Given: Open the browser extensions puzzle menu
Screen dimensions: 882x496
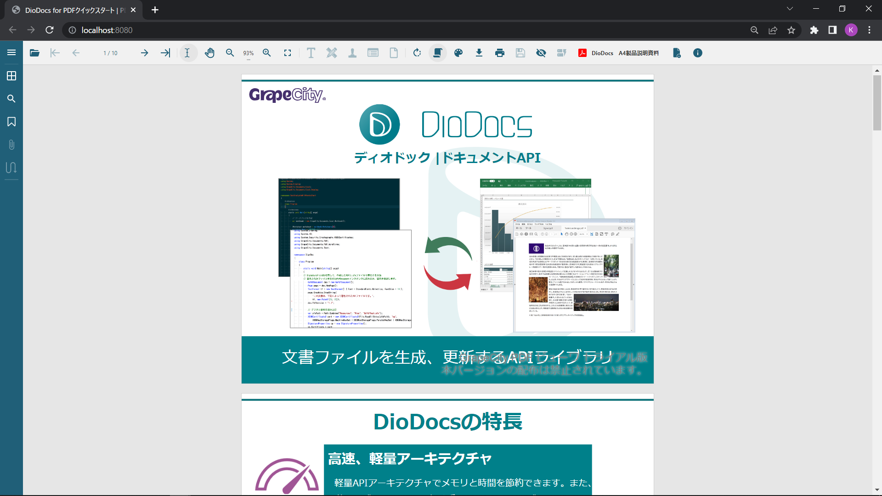Looking at the screenshot, I should [x=814, y=30].
